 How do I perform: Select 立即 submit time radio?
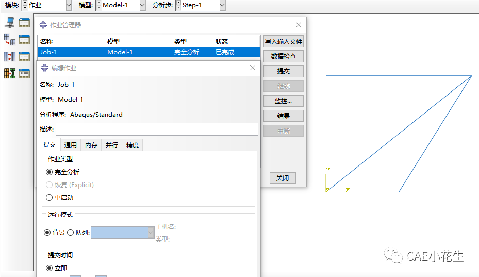pyautogui.click(x=49, y=268)
